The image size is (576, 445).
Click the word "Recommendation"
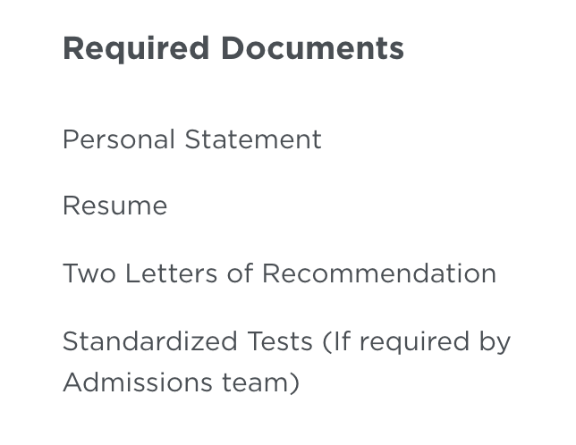click(x=379, y=273)
